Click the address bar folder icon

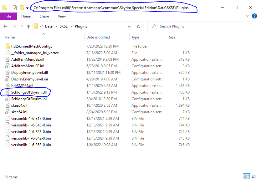tap(36, 26)
